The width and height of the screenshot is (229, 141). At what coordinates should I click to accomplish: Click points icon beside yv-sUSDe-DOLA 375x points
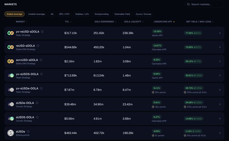pyautogui.click(x=185, y=92)
